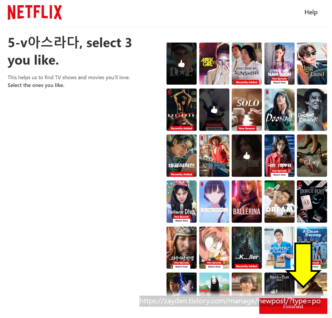
Task: Select the Spirited Away No-Face poster
Action: (x=214, y=284)
